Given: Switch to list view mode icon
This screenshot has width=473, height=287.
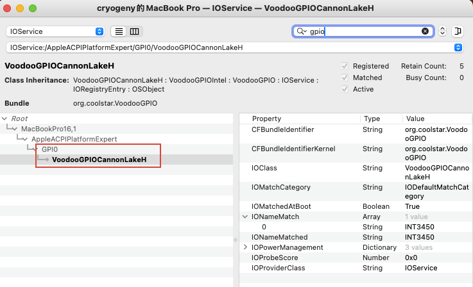Looking at the screenshot, I should coord(119,31).
